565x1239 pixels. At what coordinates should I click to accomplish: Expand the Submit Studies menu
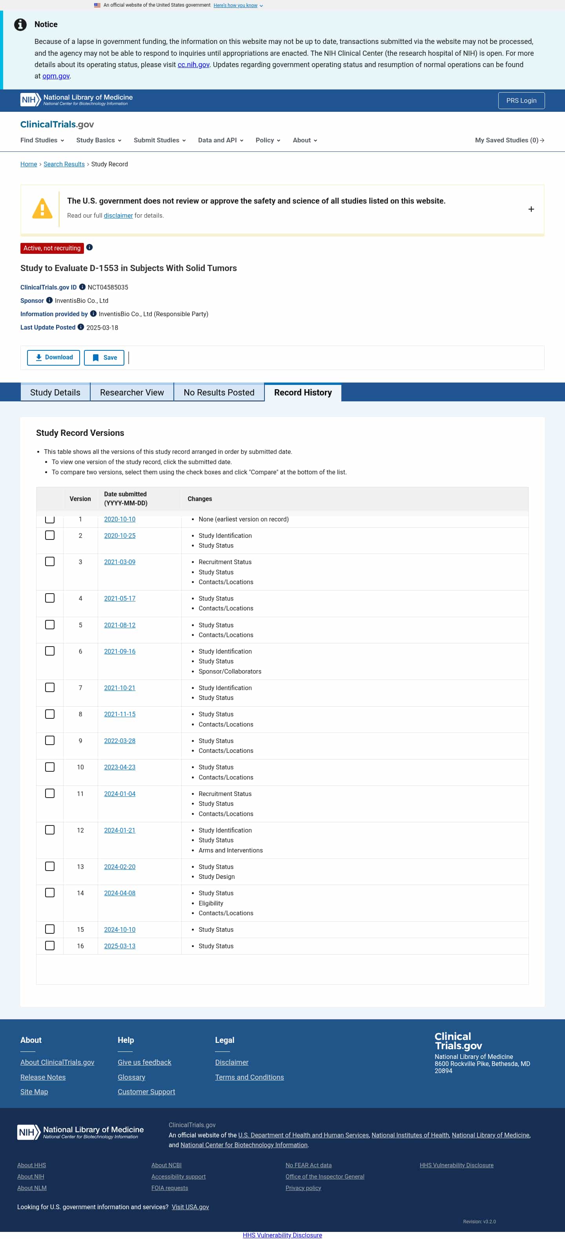click(x=160, y=140)
